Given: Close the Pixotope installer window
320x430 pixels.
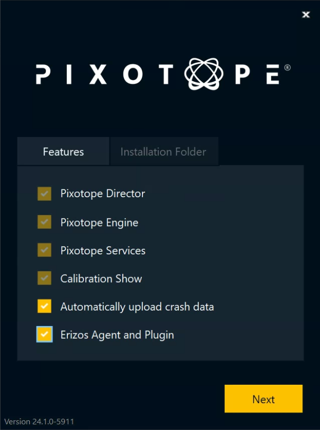Looking at the screenshot, I should tap(306, 15).
